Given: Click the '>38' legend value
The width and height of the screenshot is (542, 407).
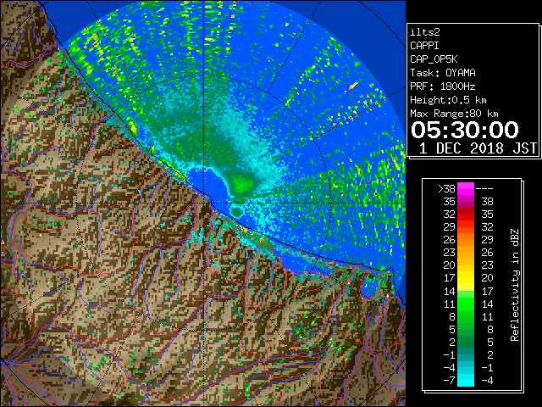Looking at the screenshot, I should click(446, 189).
